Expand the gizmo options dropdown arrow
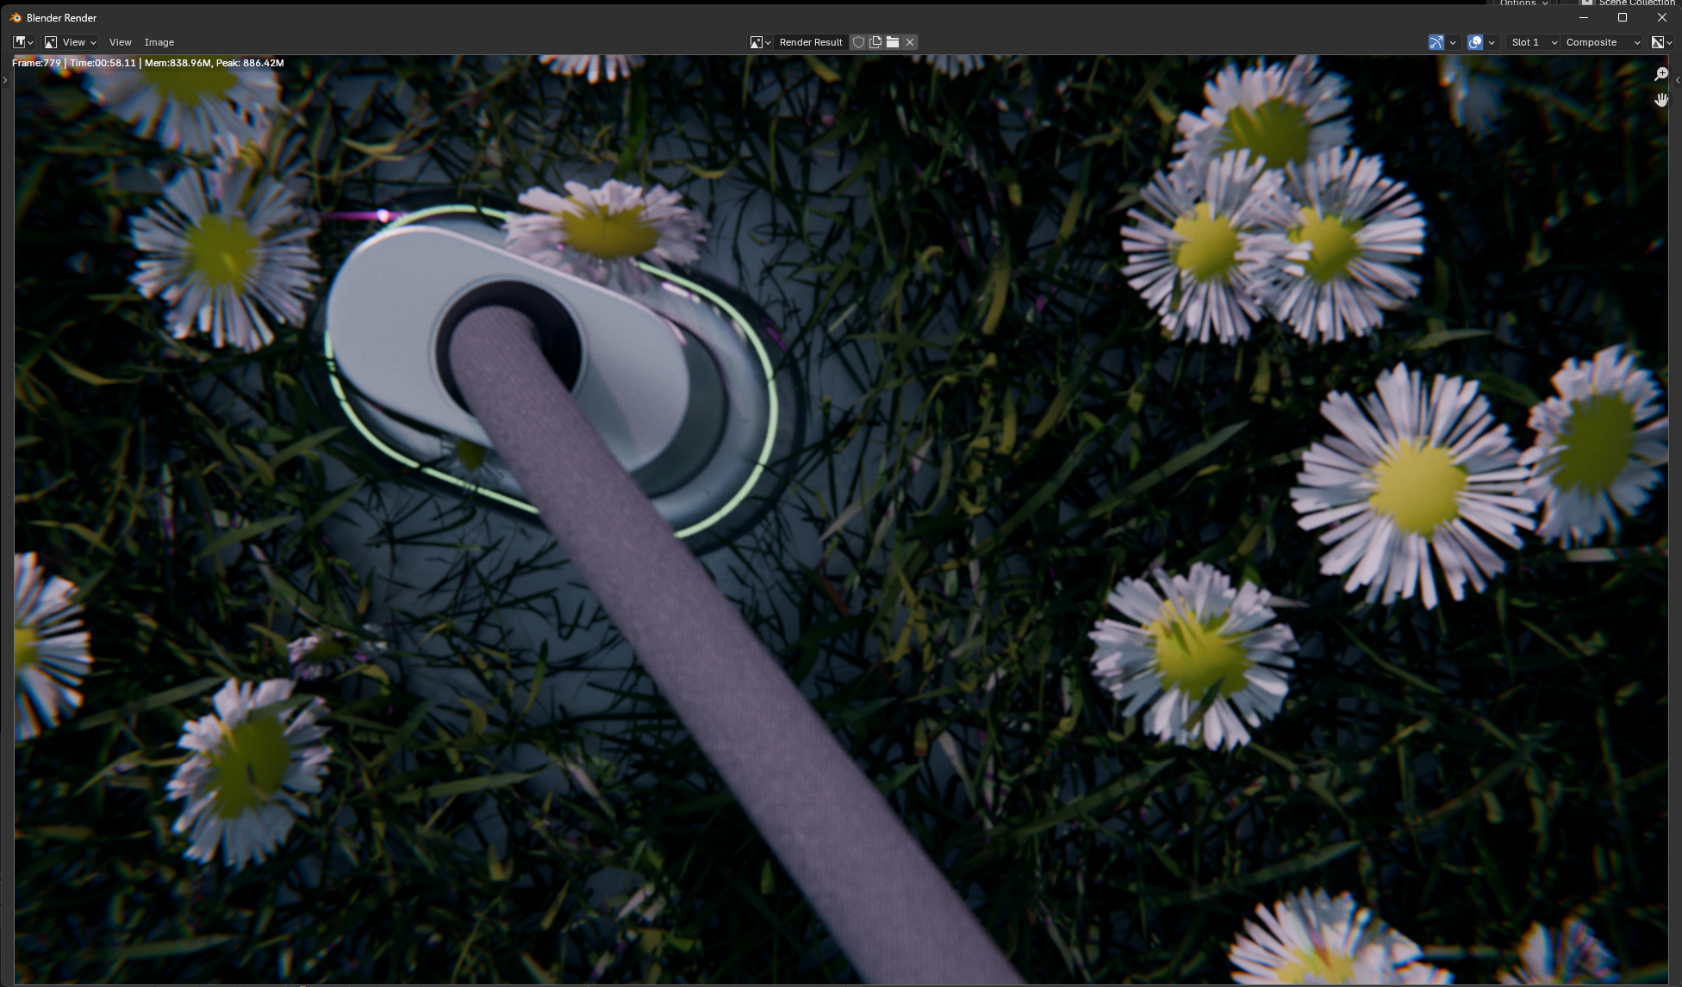This screenshot has height=987, width=1682. point(1453,42)
